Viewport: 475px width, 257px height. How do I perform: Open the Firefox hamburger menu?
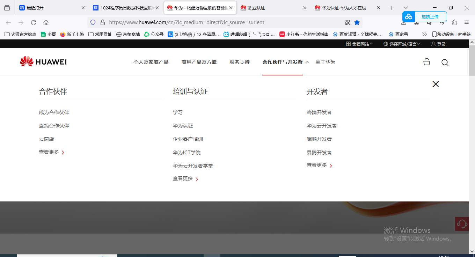(467, 22)
